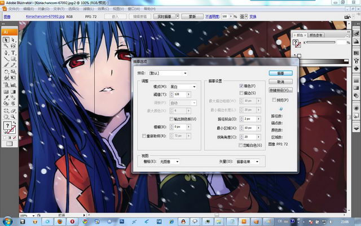
Task: Click the 描摹 Trace button in dialog
Action: (281, 73)
